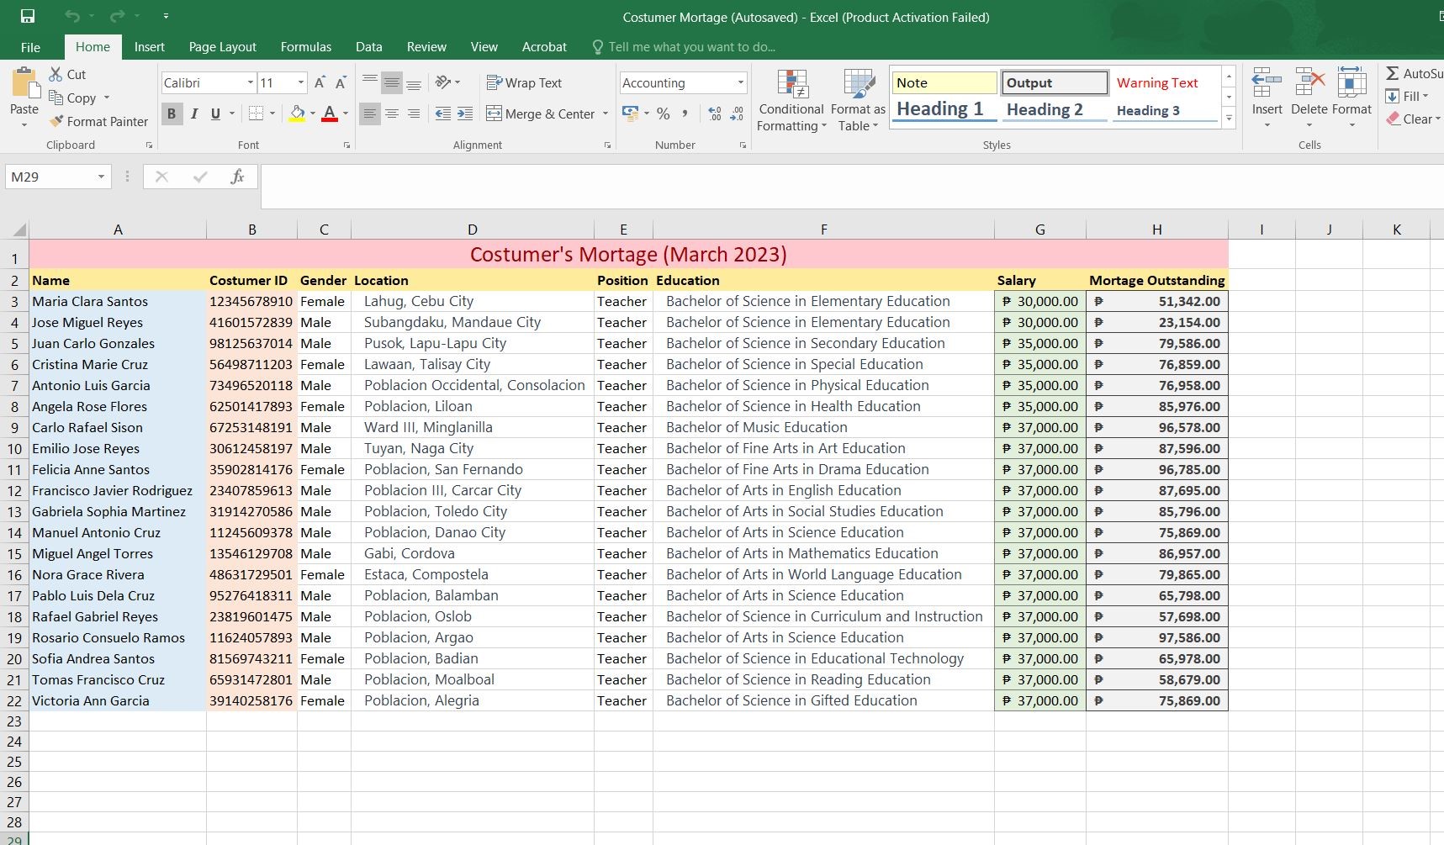
Task: Click the Merge & Center button
Action: [540, 114]
